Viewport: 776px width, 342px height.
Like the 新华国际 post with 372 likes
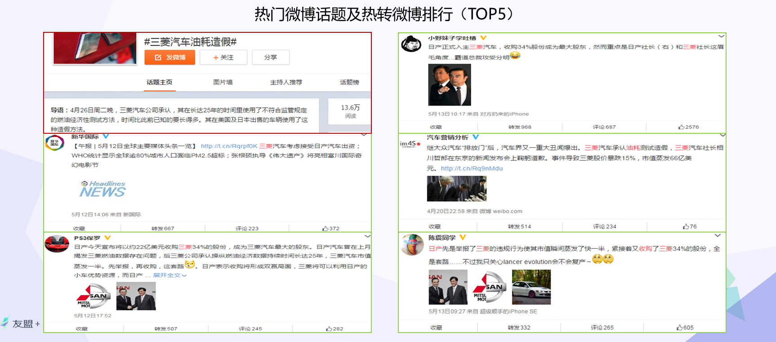coord(330,228)
